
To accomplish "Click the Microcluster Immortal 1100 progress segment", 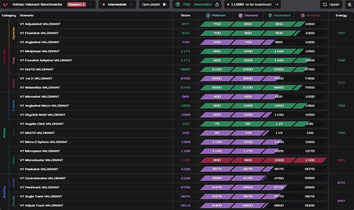I will click(x=310, y=160).
